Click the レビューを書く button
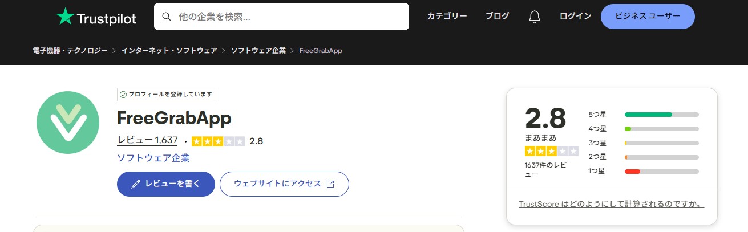Screen dimensions: 748x232 [166, 184]
